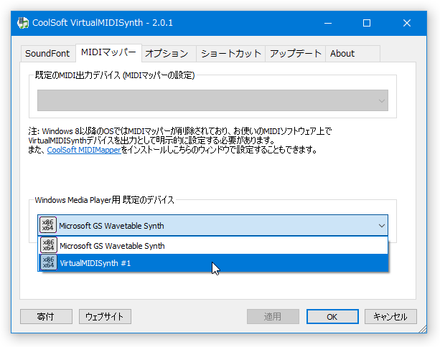Image resolution: width=440 pixels, height=347 pixels.
Task: Minimize the VirtualMIDISynth window
Action: 328,23
